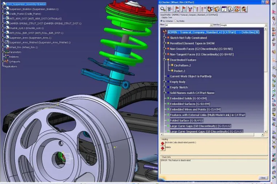Screen dimensions: 277x184
Task: Expand DAMPER-SPRING_STRUT_SYST node in specification tree
Action: point(3,23)
